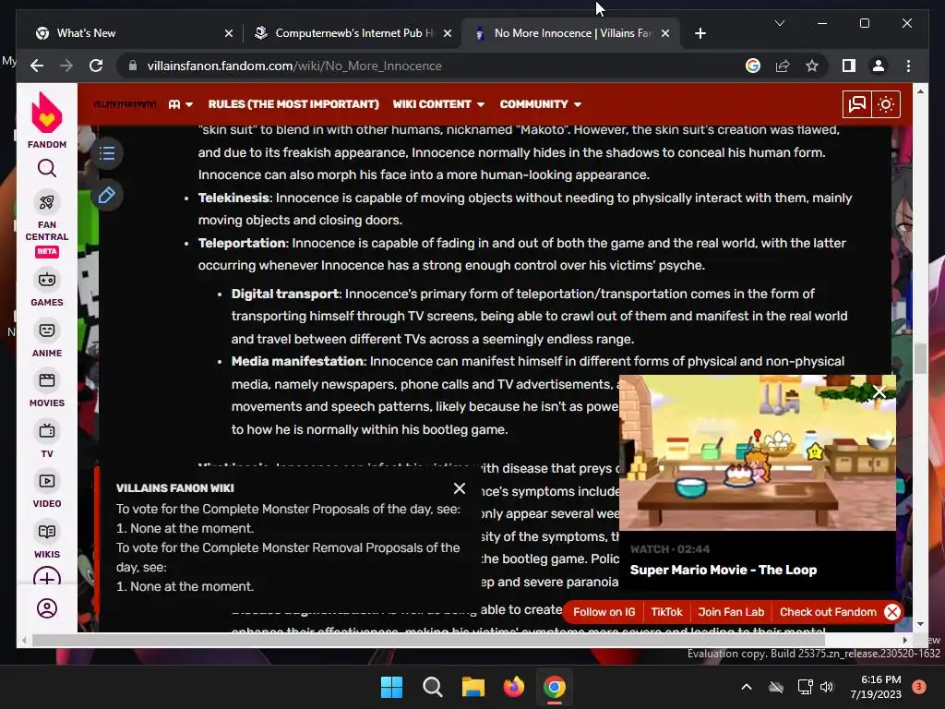Viewport: 945px width, 709px height.
Task: Click the Check out Fandom button
Action: coord(828,612)
